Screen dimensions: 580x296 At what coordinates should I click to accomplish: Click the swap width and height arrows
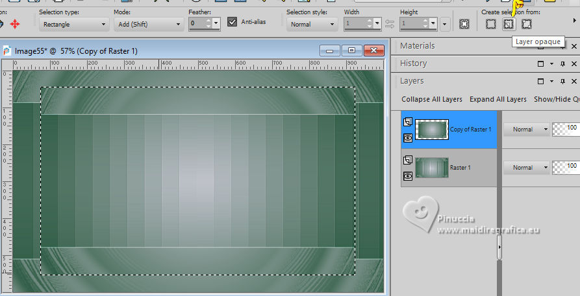(390, 25)
